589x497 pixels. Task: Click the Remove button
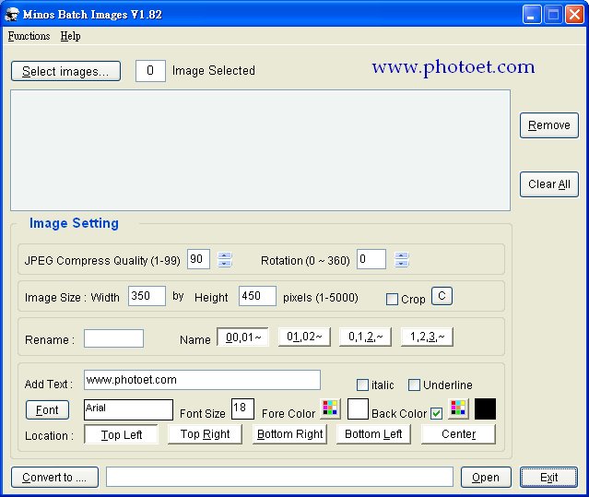tap(548, 125)
